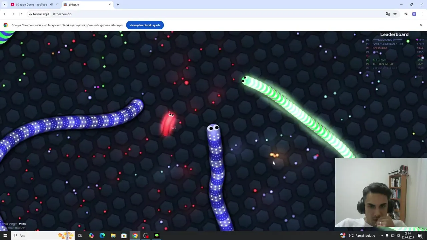Click leaderboard entry 'Azad KURDISTAN 2+2=1'
This screenshot has width=427, height=240.
point(388,44)
